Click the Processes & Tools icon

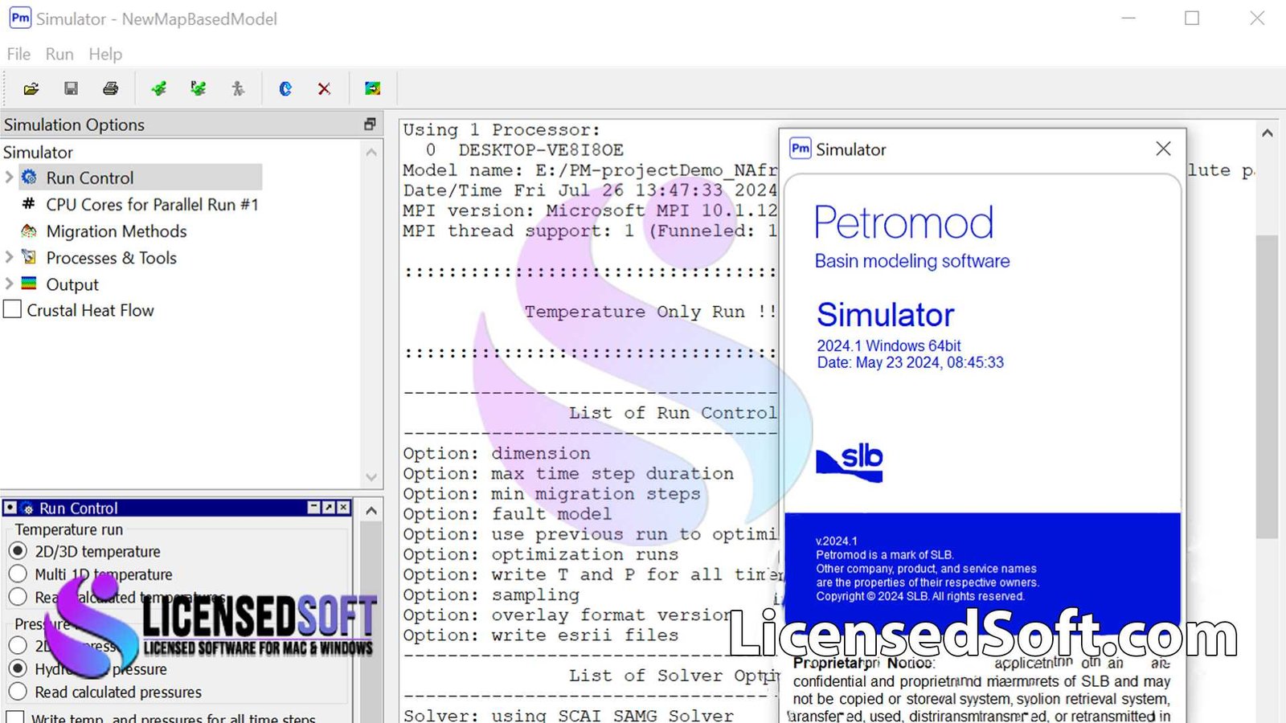point(29,257)
